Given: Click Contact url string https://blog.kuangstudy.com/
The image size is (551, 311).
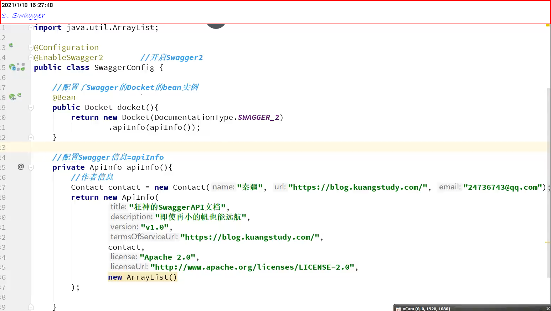Looking at the screenshot, I should point(358,187).
